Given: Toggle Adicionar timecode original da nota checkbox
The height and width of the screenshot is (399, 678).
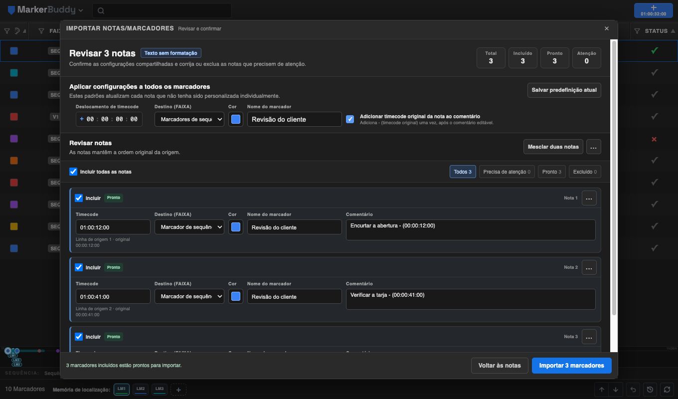Looking at the screenshot, I should click(x=350, y=119).
